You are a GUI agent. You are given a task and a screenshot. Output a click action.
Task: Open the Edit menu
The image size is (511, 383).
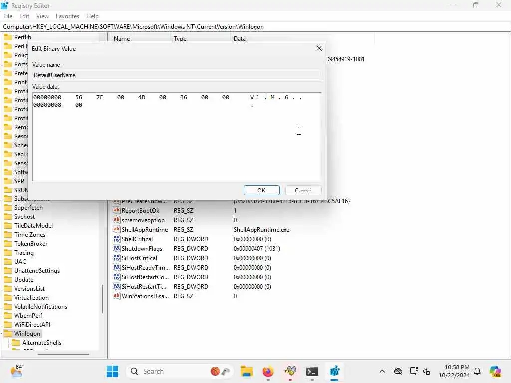(24, 16)
